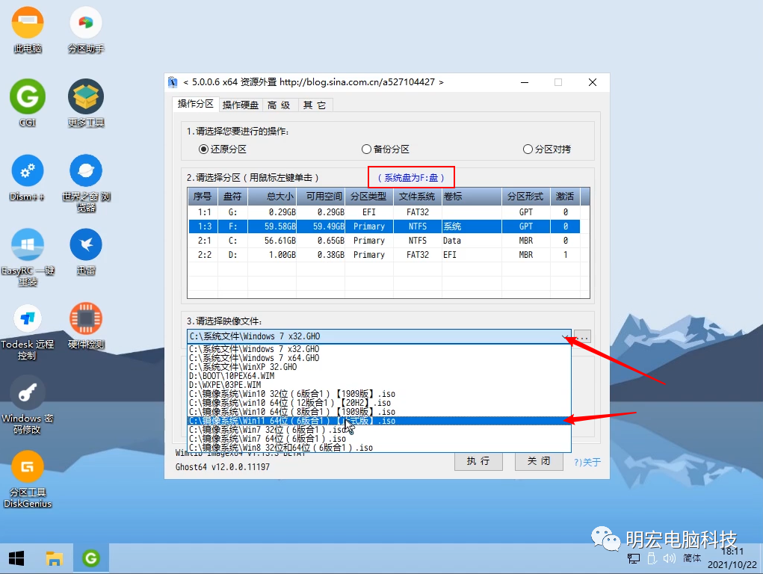The height and width of the screenshot is (574, 763).
Task: Launch Dism++ from the desktop
Action: pos(27,178)
